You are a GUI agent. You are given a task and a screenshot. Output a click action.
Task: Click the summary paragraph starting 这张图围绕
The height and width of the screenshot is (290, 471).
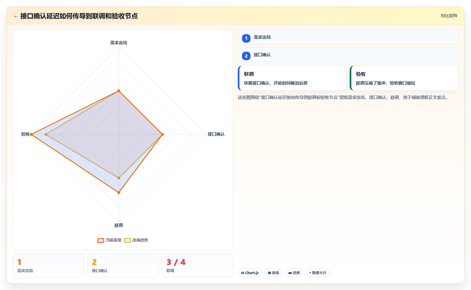(x=343, y=97)
